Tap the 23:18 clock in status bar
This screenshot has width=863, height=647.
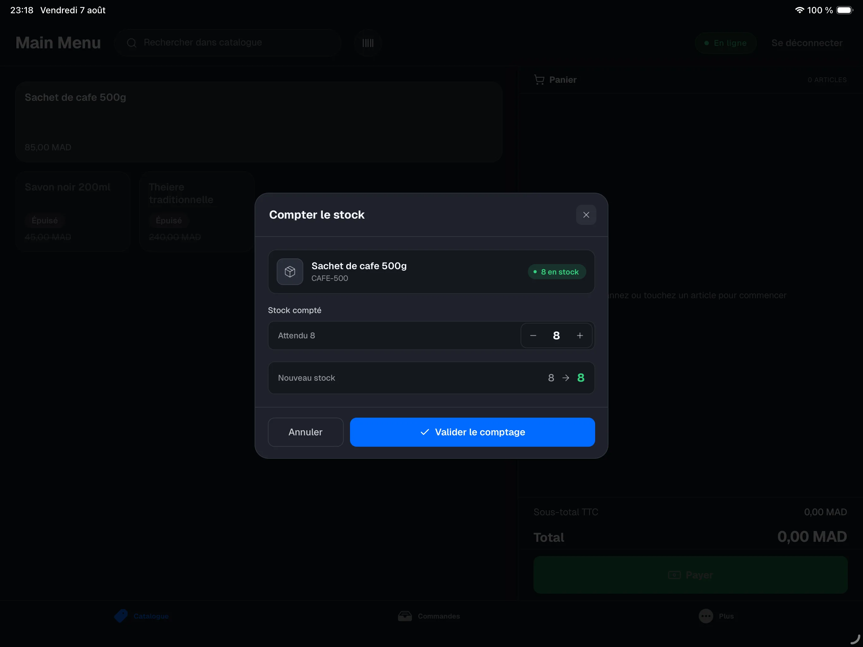[22, 10]
